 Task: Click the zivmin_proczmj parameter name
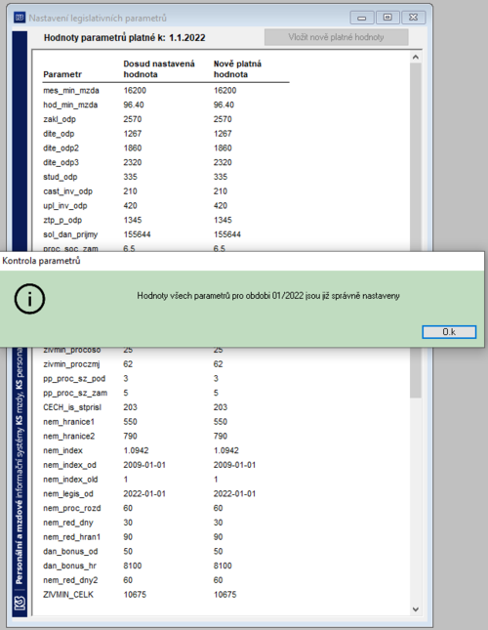tap(71, 364)
